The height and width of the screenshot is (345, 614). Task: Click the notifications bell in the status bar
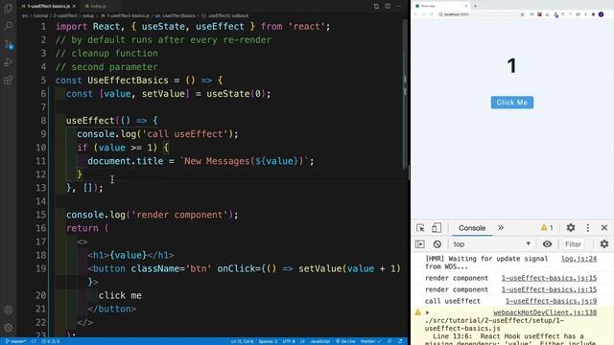pyautogui.click(x=400, y=341)
